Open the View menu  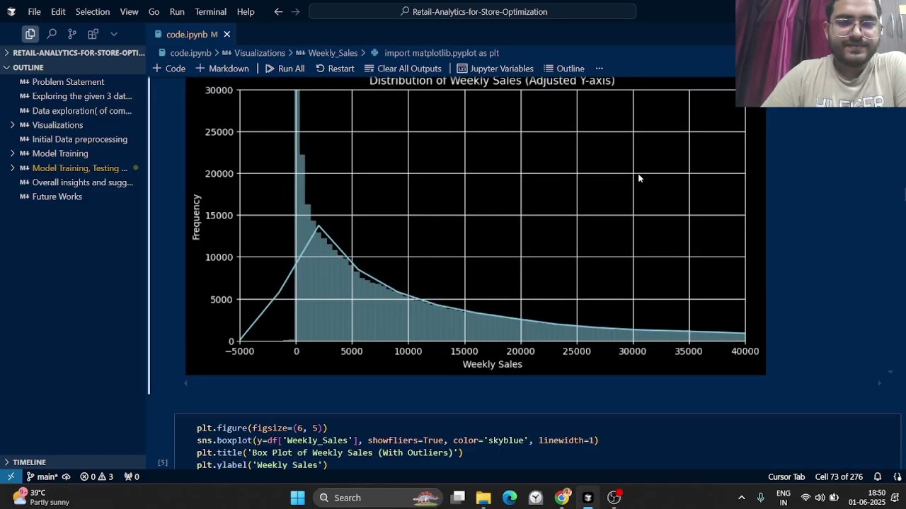click(129, 12)
